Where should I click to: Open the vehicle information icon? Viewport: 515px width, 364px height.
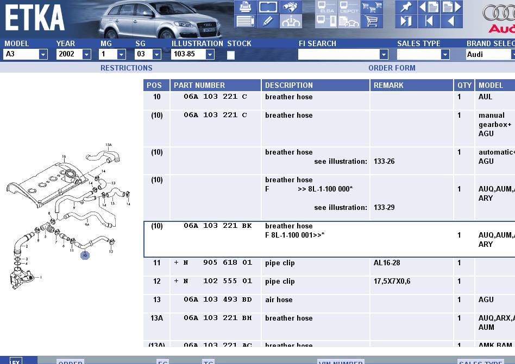coord(291,21)
